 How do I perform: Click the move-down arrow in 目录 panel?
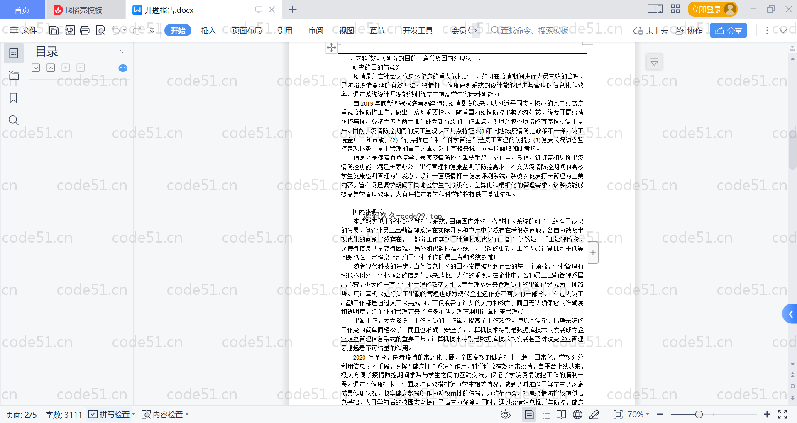coord(36,68)
